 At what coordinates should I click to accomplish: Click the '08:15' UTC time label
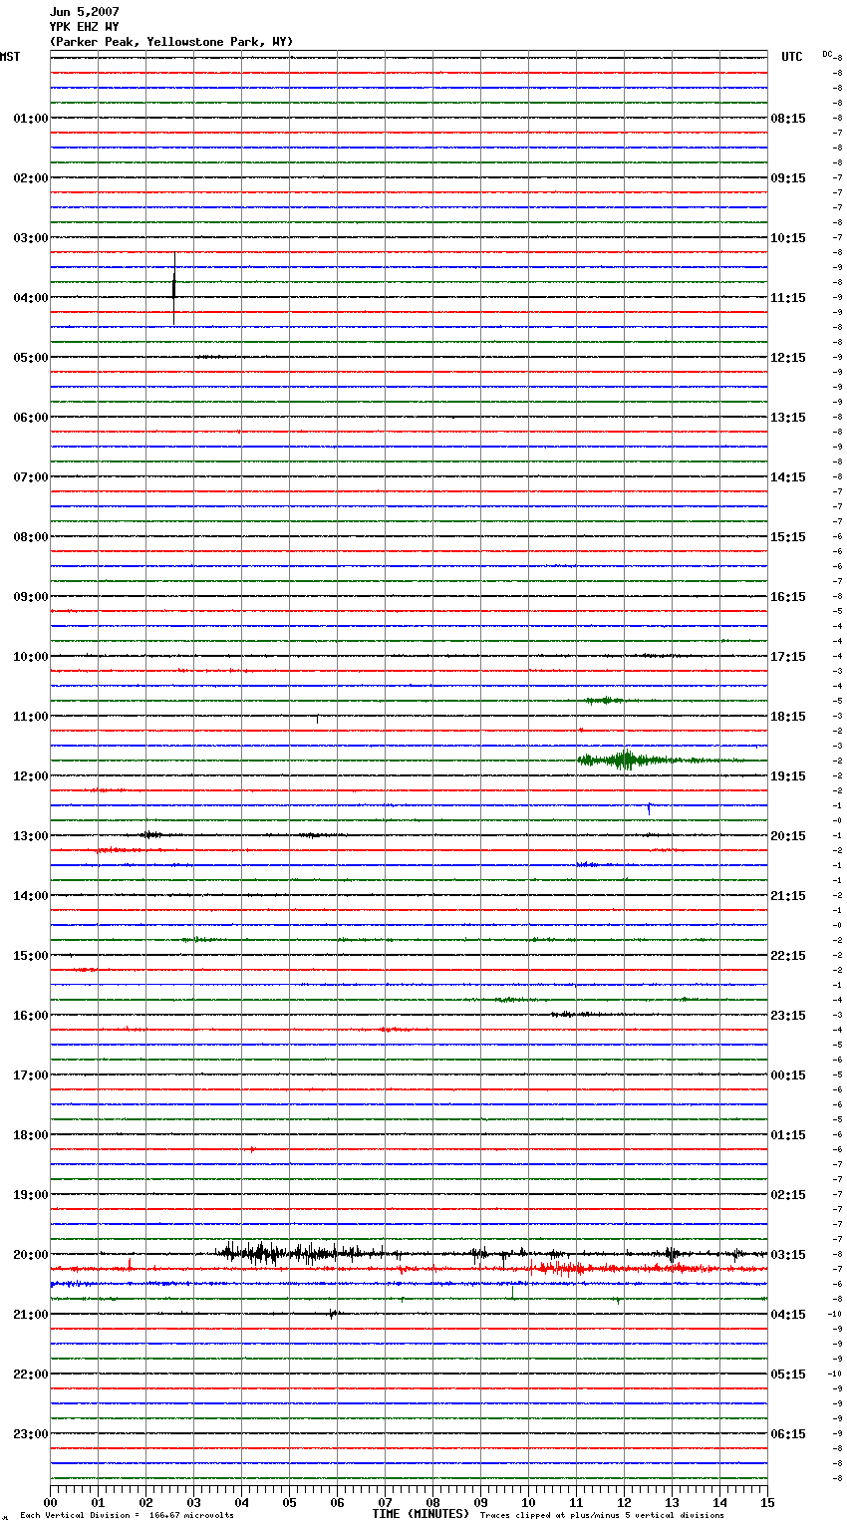789,119
